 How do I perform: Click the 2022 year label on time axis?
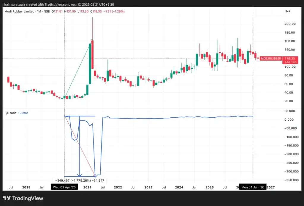click(118, 187)
